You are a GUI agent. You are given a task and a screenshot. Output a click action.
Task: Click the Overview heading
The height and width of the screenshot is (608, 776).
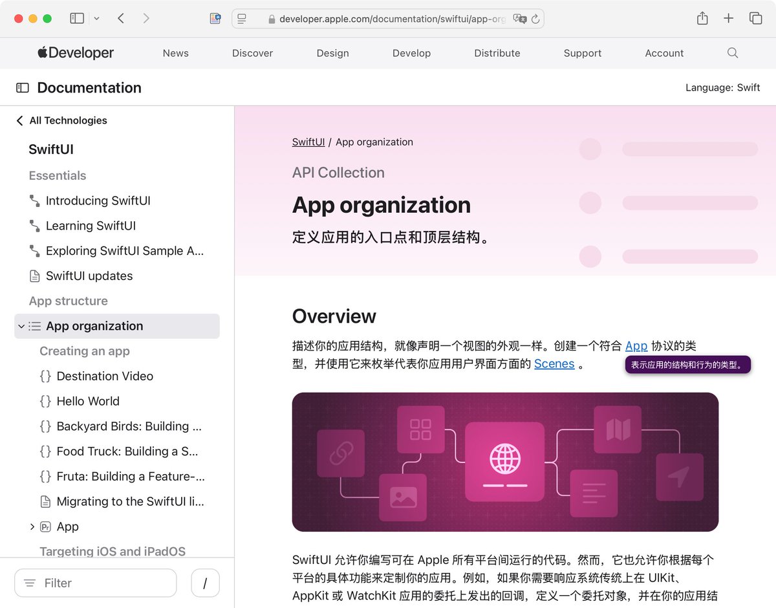(x=334, y=316)
